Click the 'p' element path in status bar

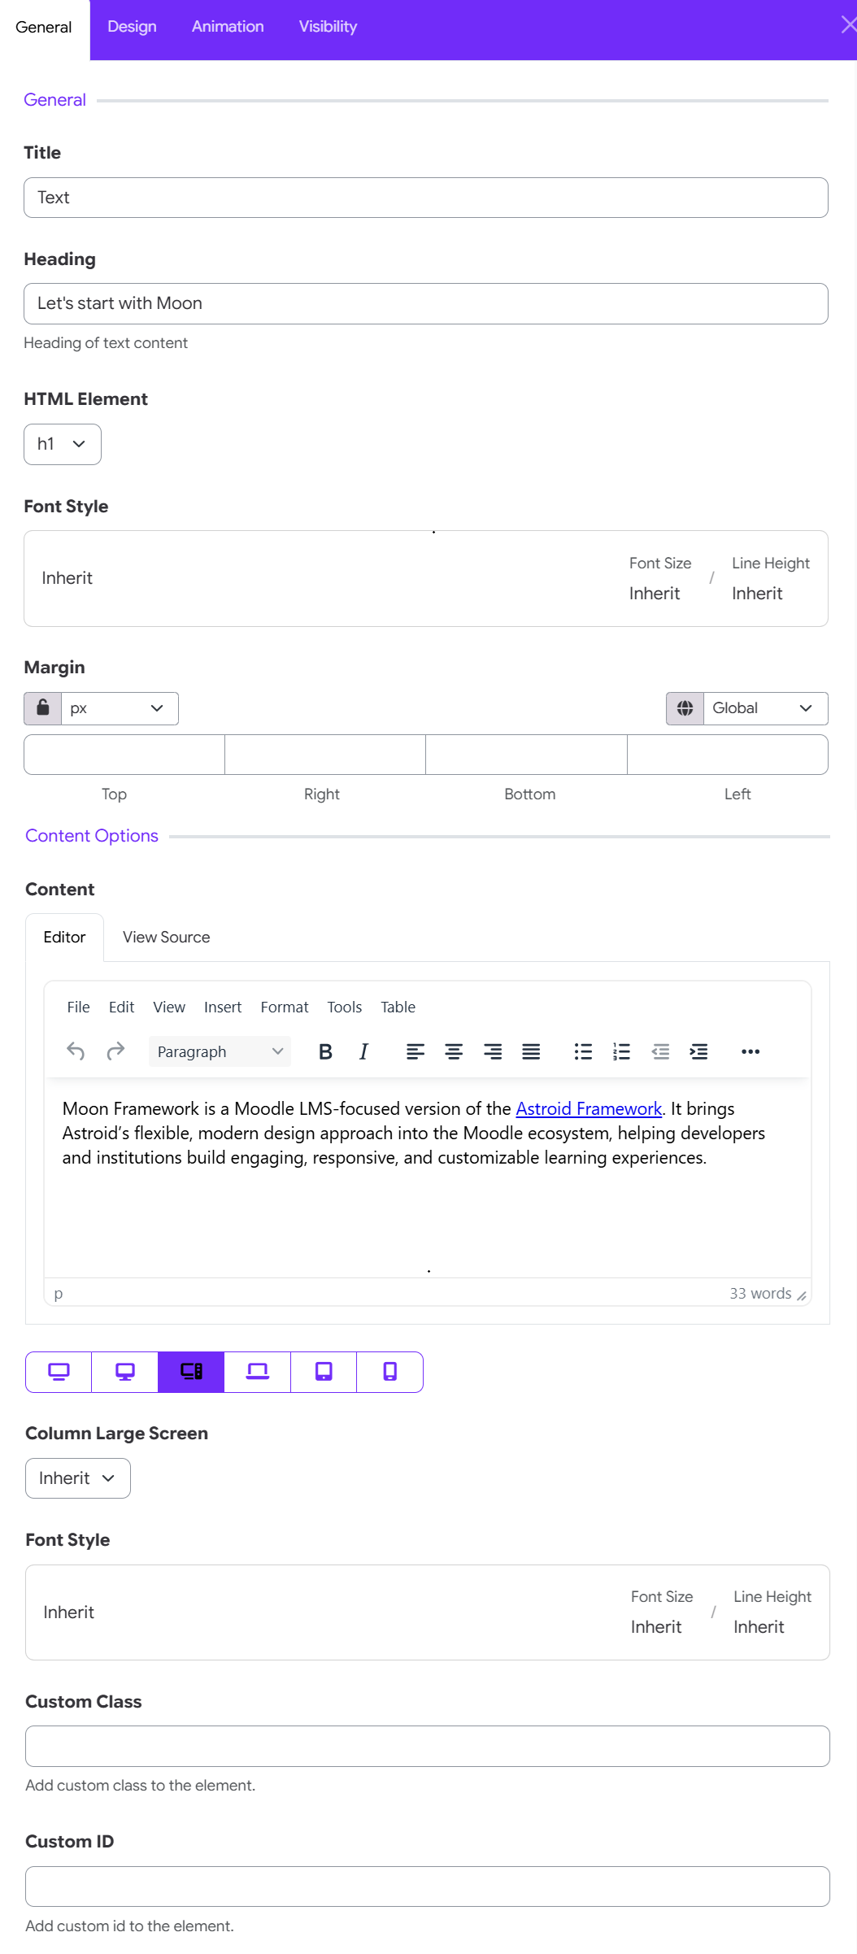59,1294
